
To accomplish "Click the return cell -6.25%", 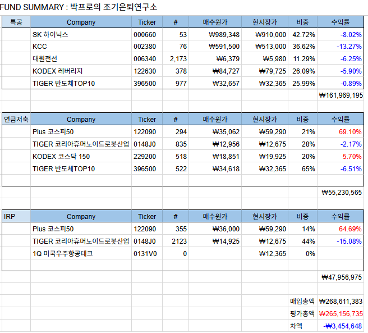I will pos(341,59).
